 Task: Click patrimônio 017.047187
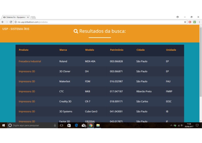(116, 91)
